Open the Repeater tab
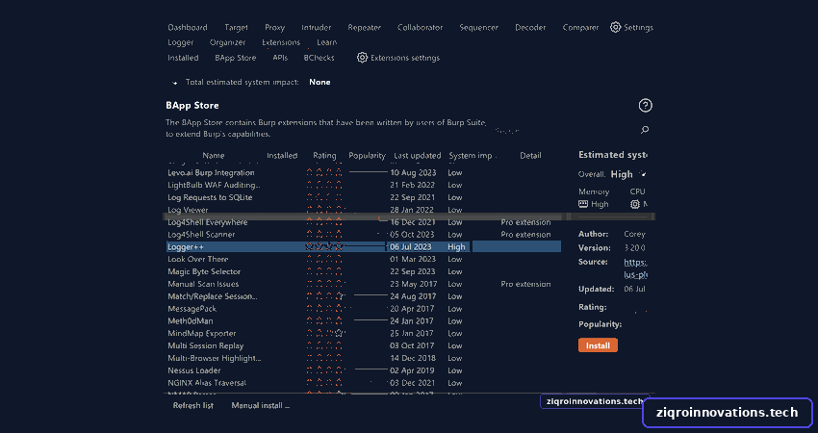This screenshot has height=433, width=818. [x=364, y=27]
